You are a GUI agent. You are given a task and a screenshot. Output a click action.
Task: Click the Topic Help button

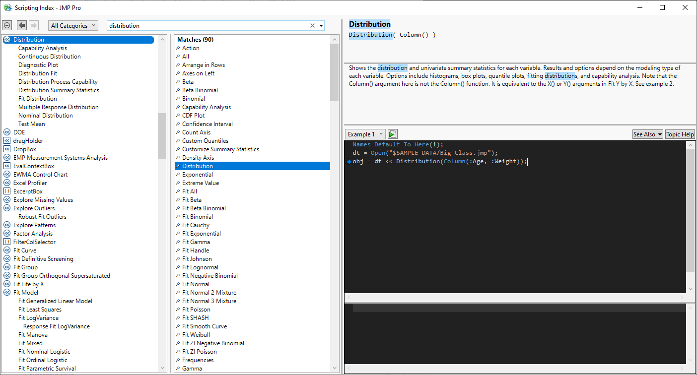click(x=680, y=134)
